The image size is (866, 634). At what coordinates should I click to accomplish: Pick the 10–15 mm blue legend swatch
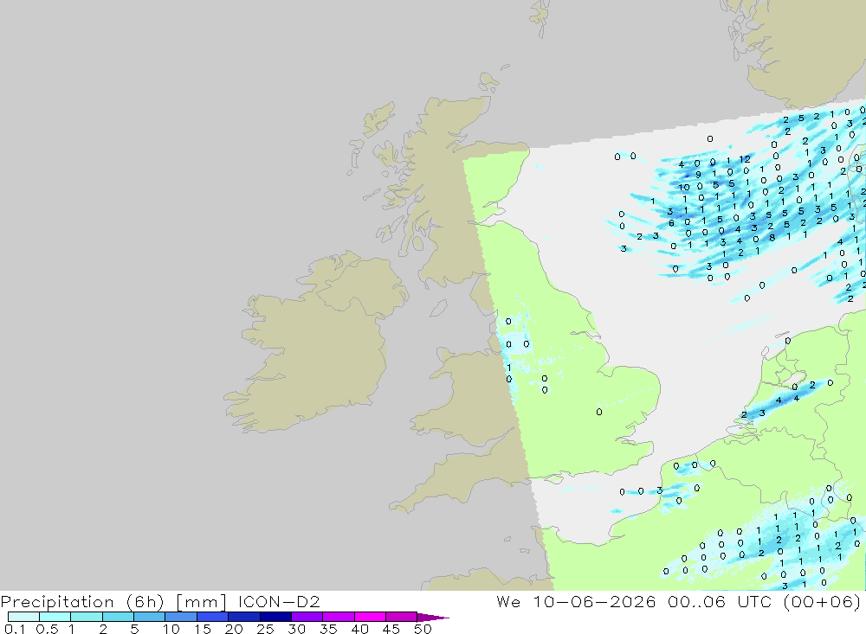181,617
